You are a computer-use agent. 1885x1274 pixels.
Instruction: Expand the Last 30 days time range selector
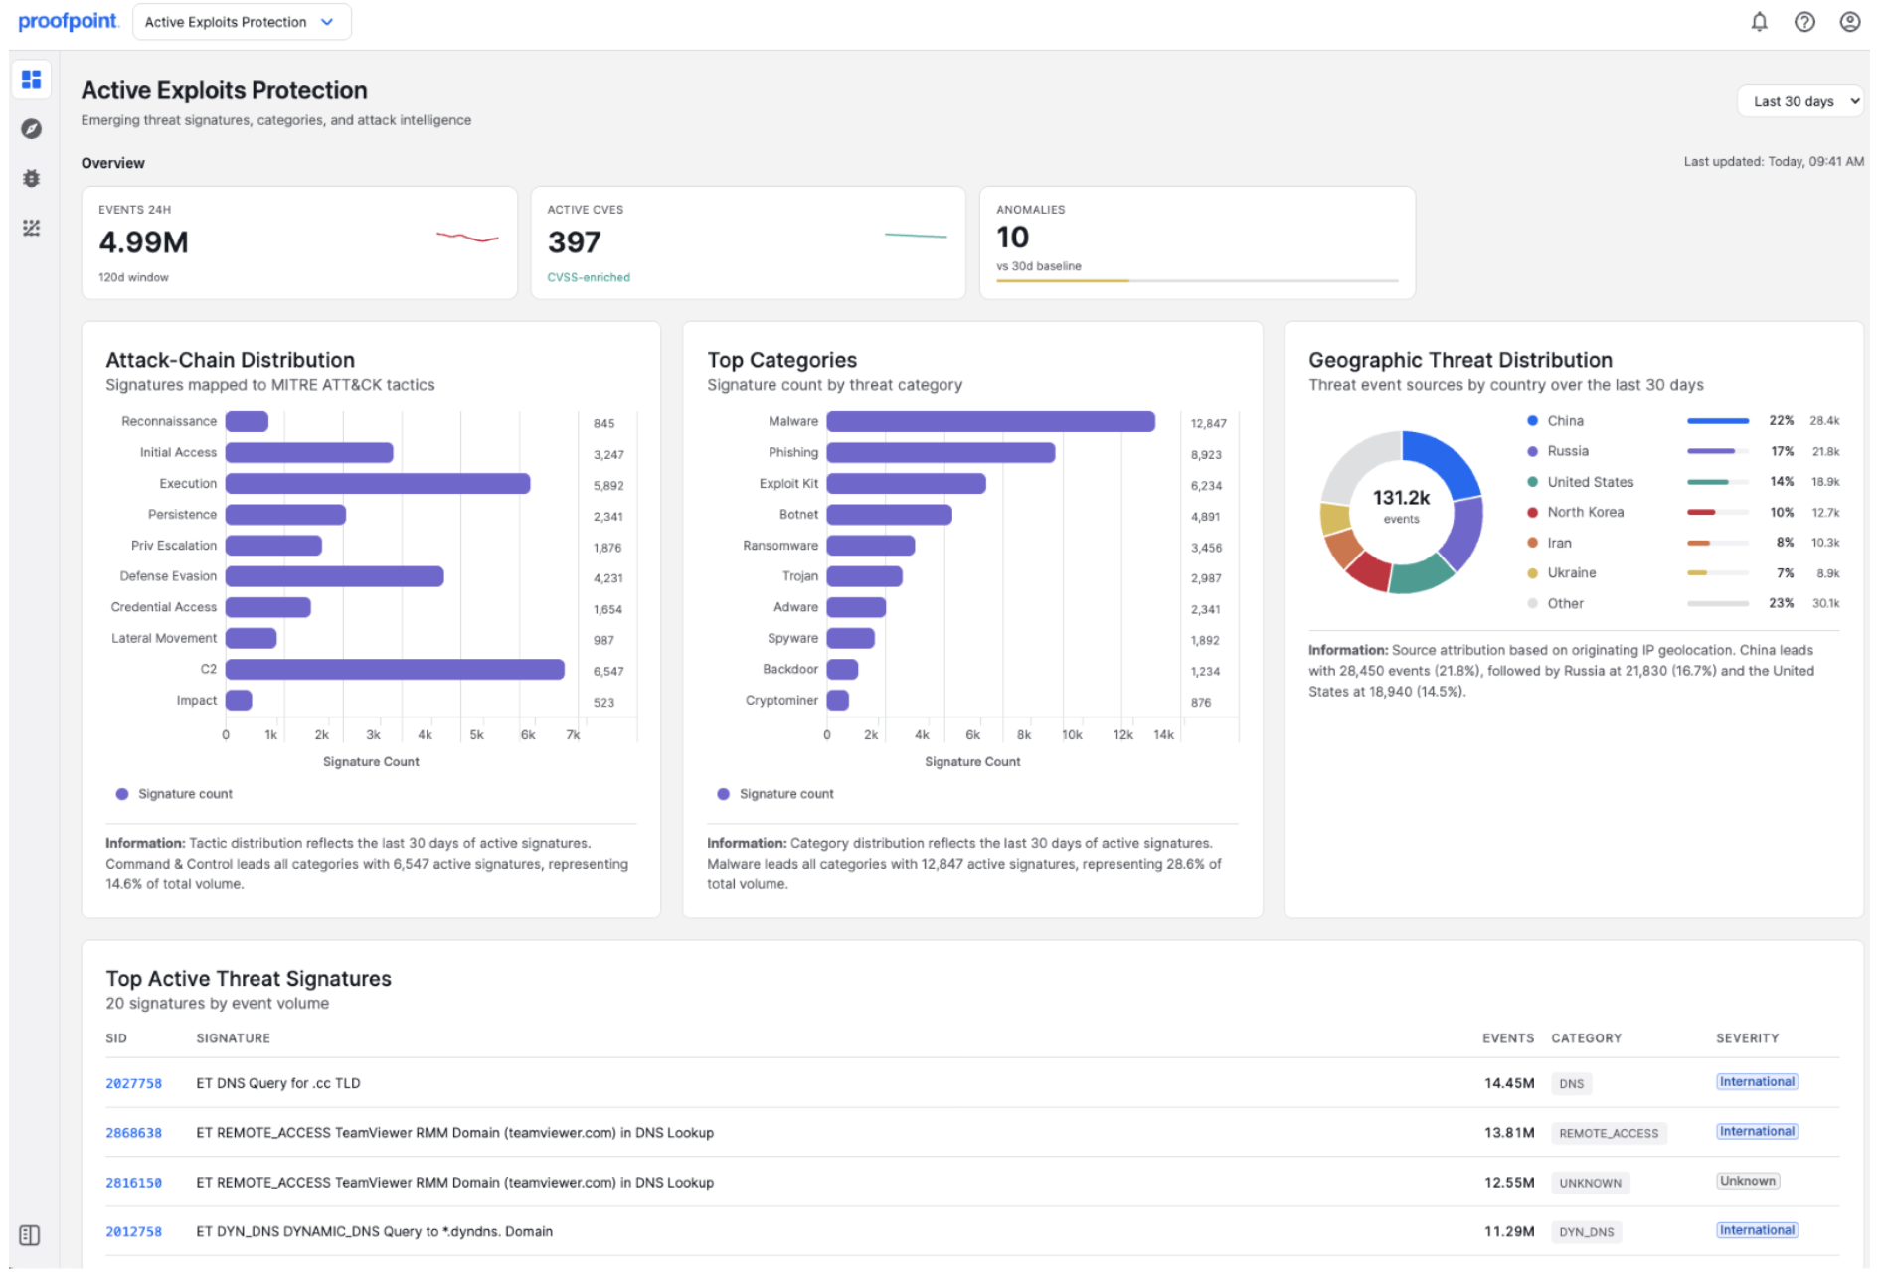coord(1799,101)
